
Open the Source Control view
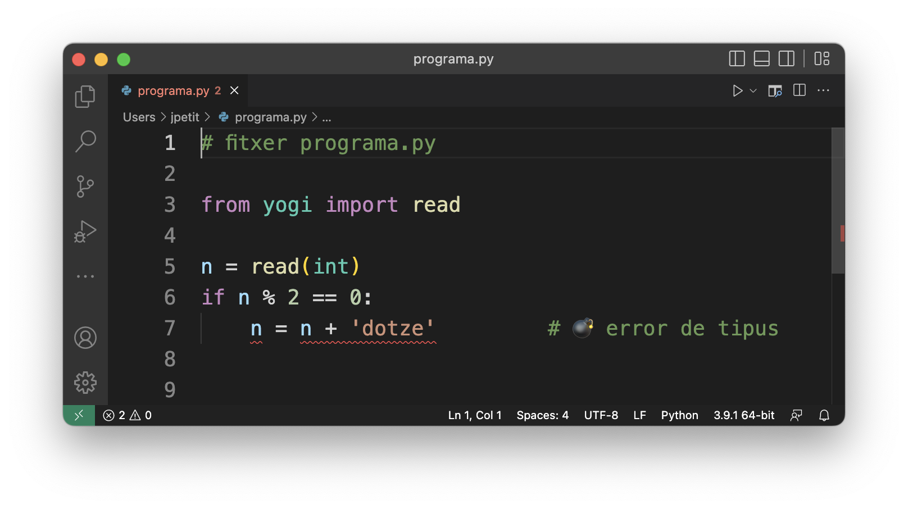[x=85, y=187]
